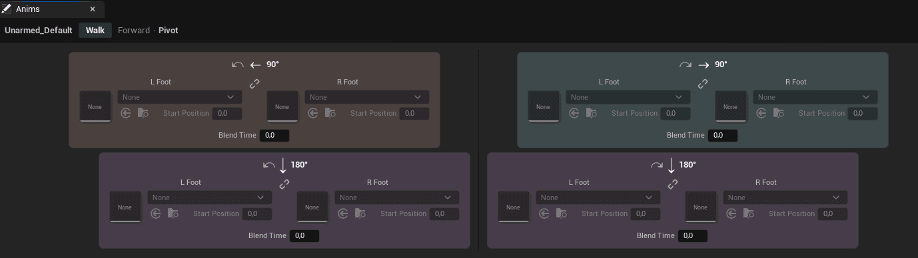This screenshot has height=258, width=918.
Task: Open right 180° R Foot animation dropdown
Action: pos(785,197)
